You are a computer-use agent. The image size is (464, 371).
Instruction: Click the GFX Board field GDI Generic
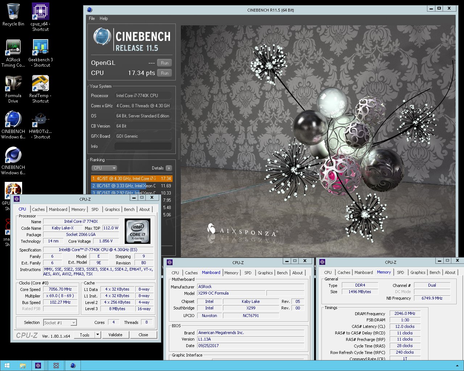point(143,136)
